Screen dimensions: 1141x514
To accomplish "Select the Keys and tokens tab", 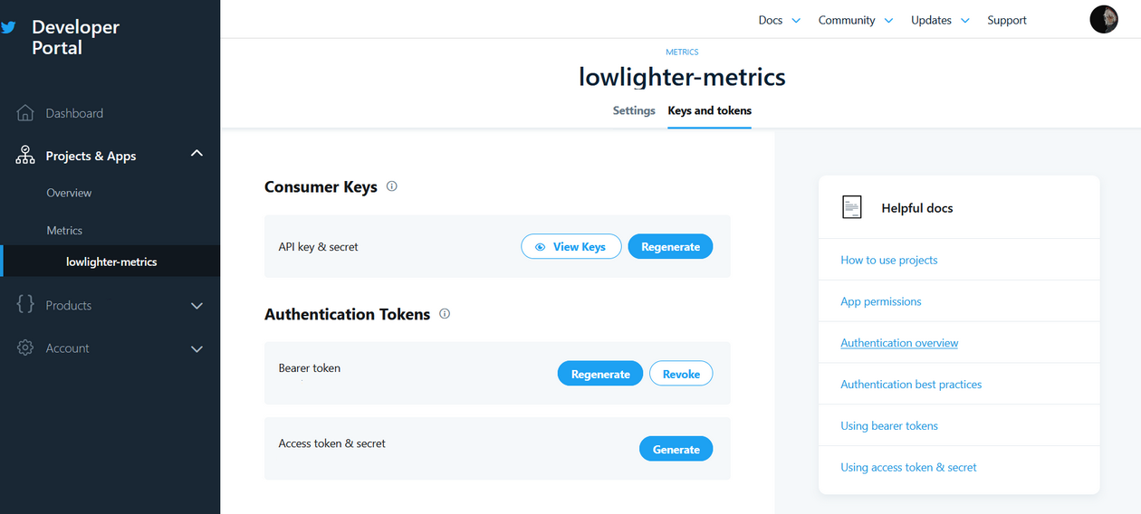I will click(709, 110).
